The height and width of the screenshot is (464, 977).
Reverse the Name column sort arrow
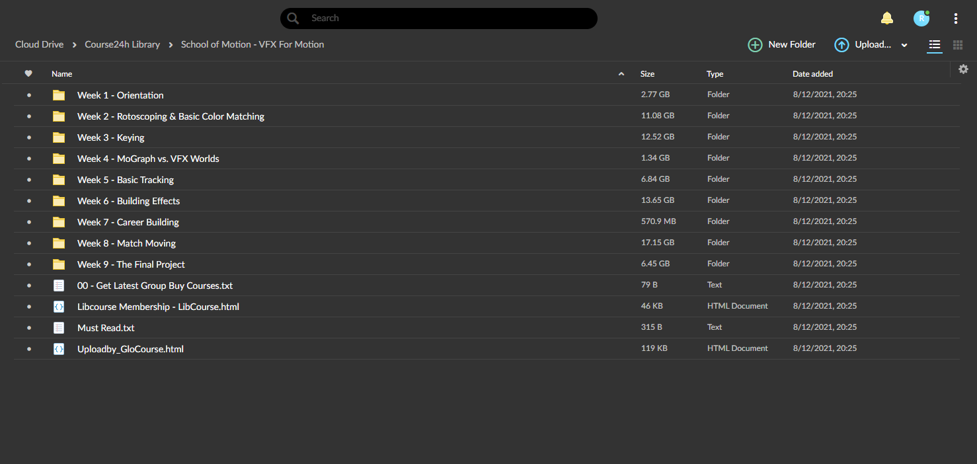click(x=621, y=74)
